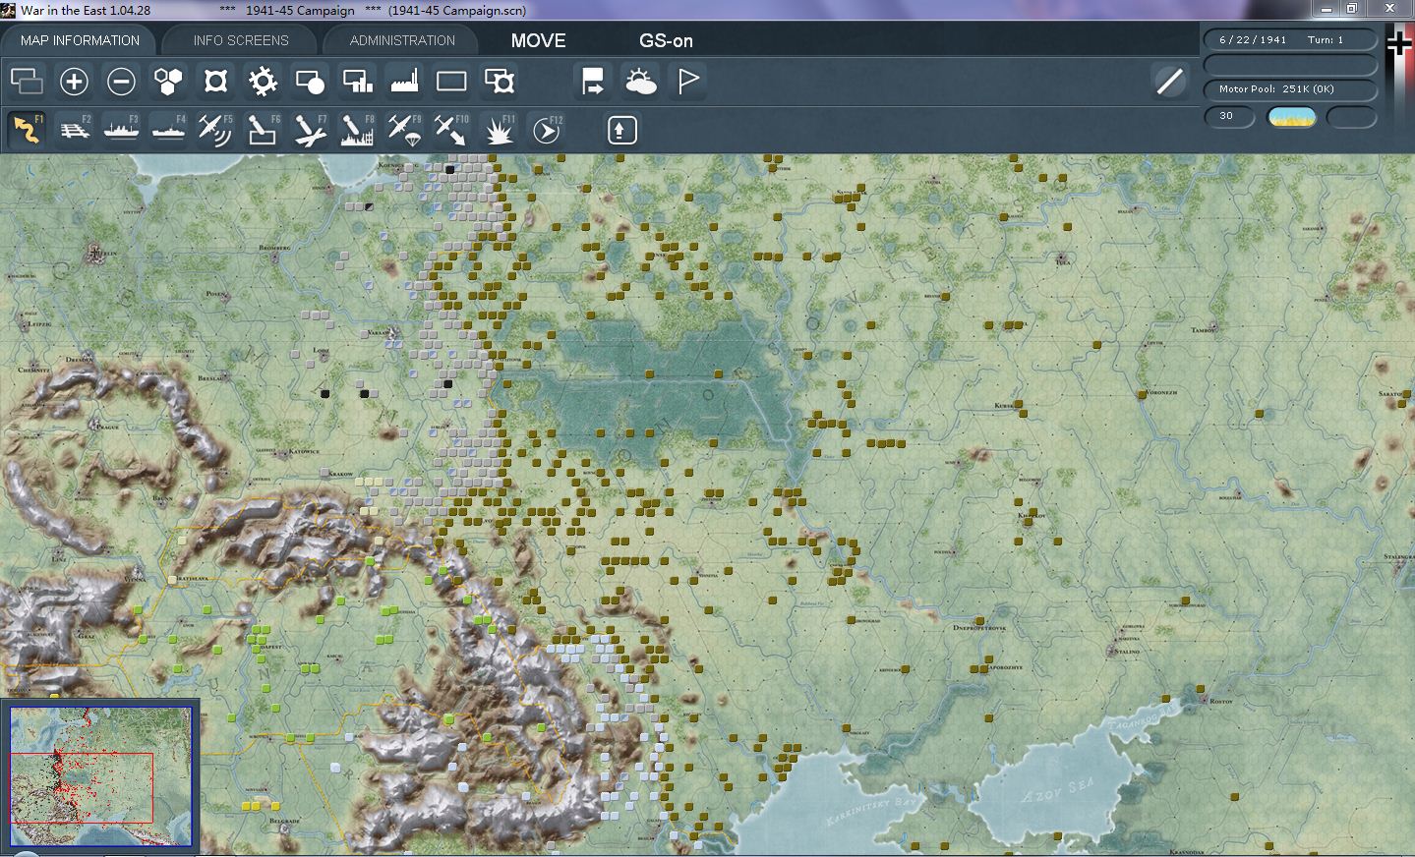1415x857 pixels.
Task: Select the rail movement mode (F2)
Action: click(75, 130)
